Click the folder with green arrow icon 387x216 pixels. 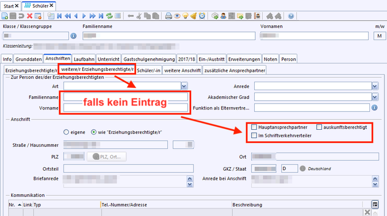coord(240,16)
